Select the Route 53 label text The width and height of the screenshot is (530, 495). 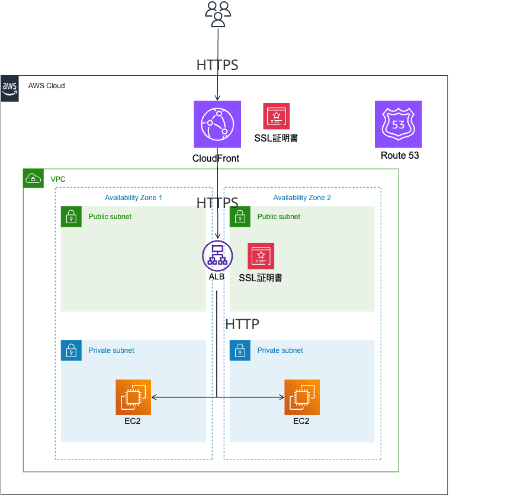pyautogui.click(x=400, y=155)
